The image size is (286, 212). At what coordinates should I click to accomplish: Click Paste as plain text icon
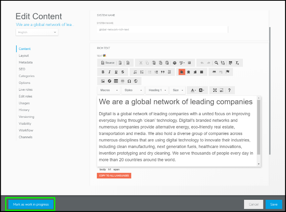[161, 63]
